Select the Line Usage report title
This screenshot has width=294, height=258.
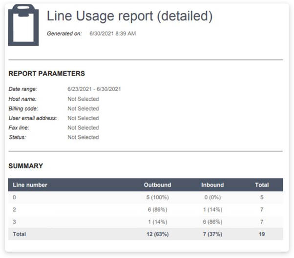129,16
